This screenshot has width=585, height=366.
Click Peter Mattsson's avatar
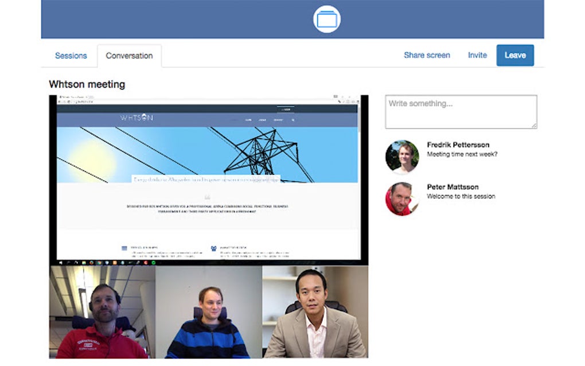pos(402,199)
